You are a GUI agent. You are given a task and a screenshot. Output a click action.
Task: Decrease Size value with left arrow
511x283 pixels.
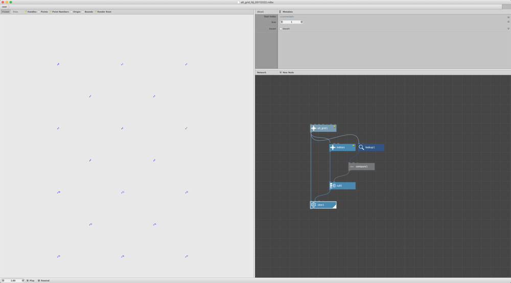pos(282,22)
